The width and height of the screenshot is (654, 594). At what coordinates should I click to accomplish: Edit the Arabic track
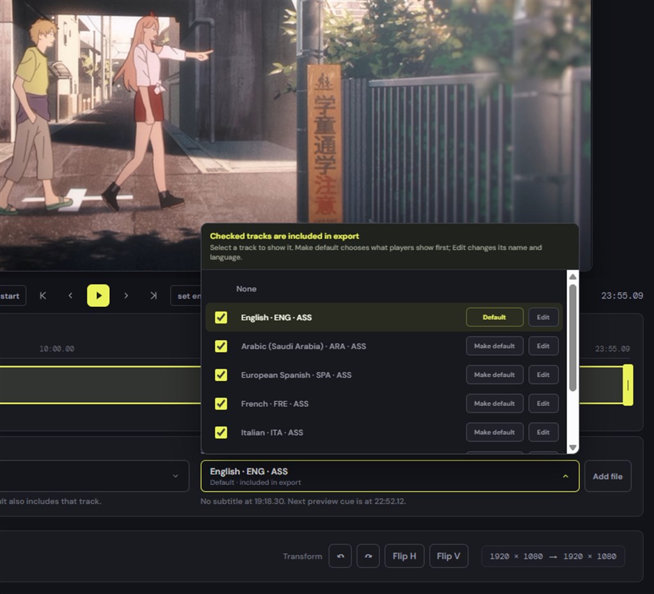pyautogui.click(x=544, y=346)
